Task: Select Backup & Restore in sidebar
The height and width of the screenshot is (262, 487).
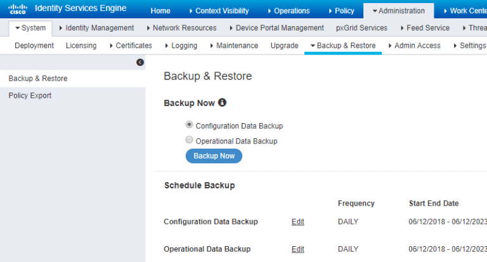Action: coord(73,78)
